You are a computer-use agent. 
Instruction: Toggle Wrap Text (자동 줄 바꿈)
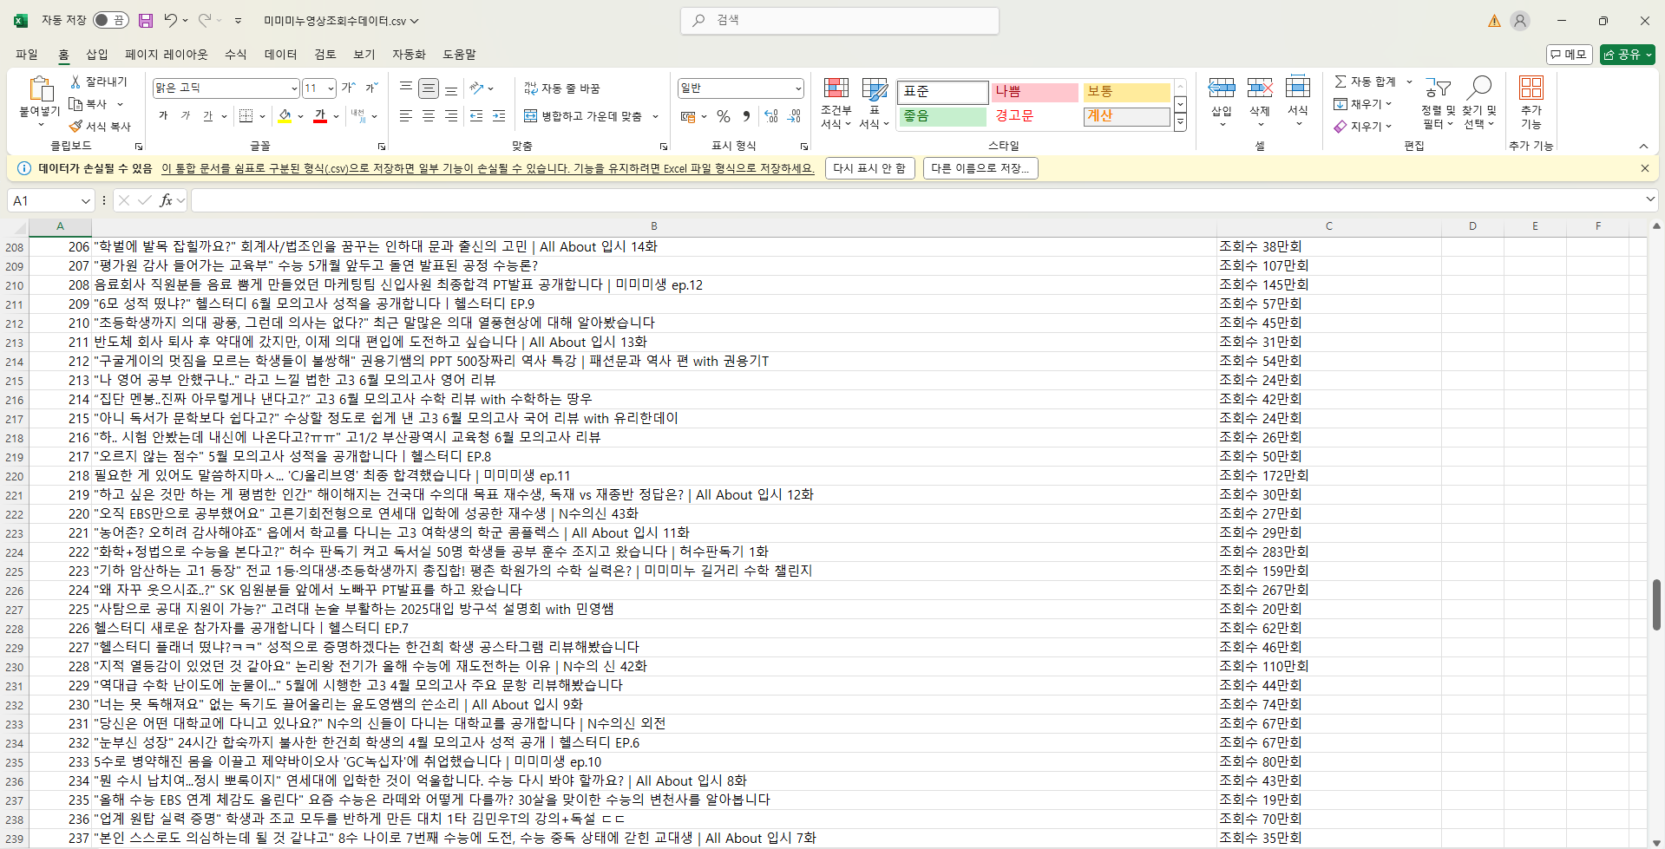[562, 88]
